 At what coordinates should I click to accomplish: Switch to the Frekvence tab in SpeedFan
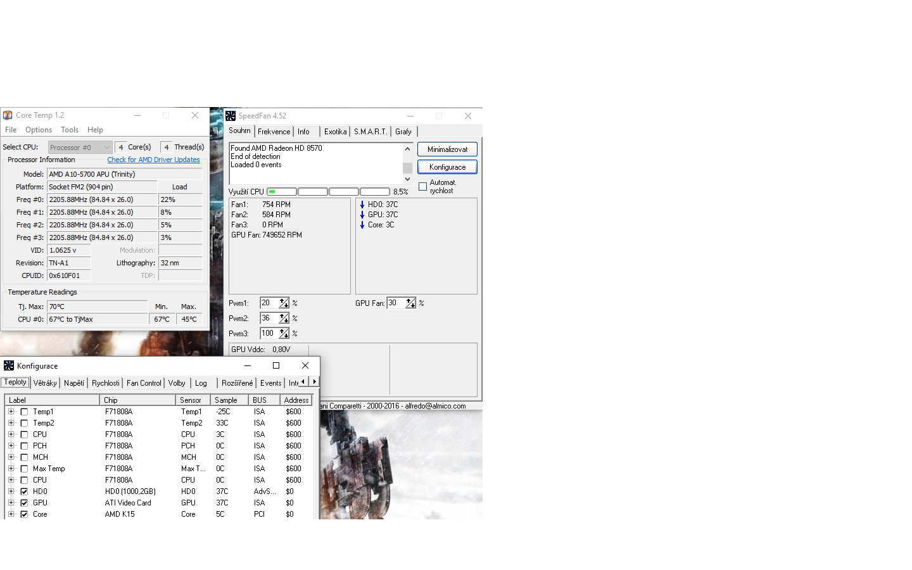(274, 132)
